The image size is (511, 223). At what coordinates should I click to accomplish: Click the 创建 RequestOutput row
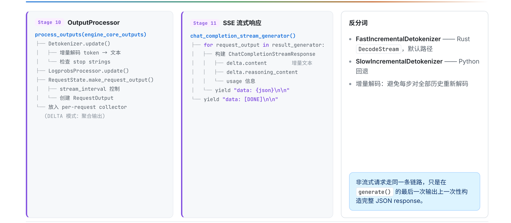pos(87,98)
